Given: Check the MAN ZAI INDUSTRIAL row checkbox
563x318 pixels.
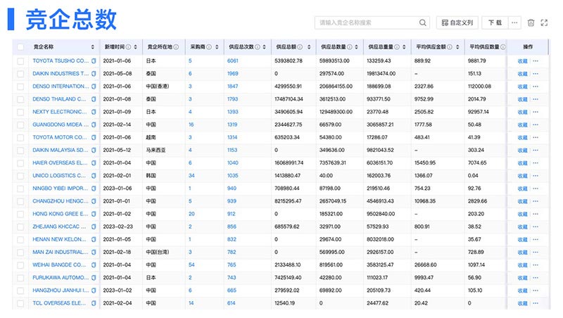Looking at the screenshot, I should coord(20,253).
